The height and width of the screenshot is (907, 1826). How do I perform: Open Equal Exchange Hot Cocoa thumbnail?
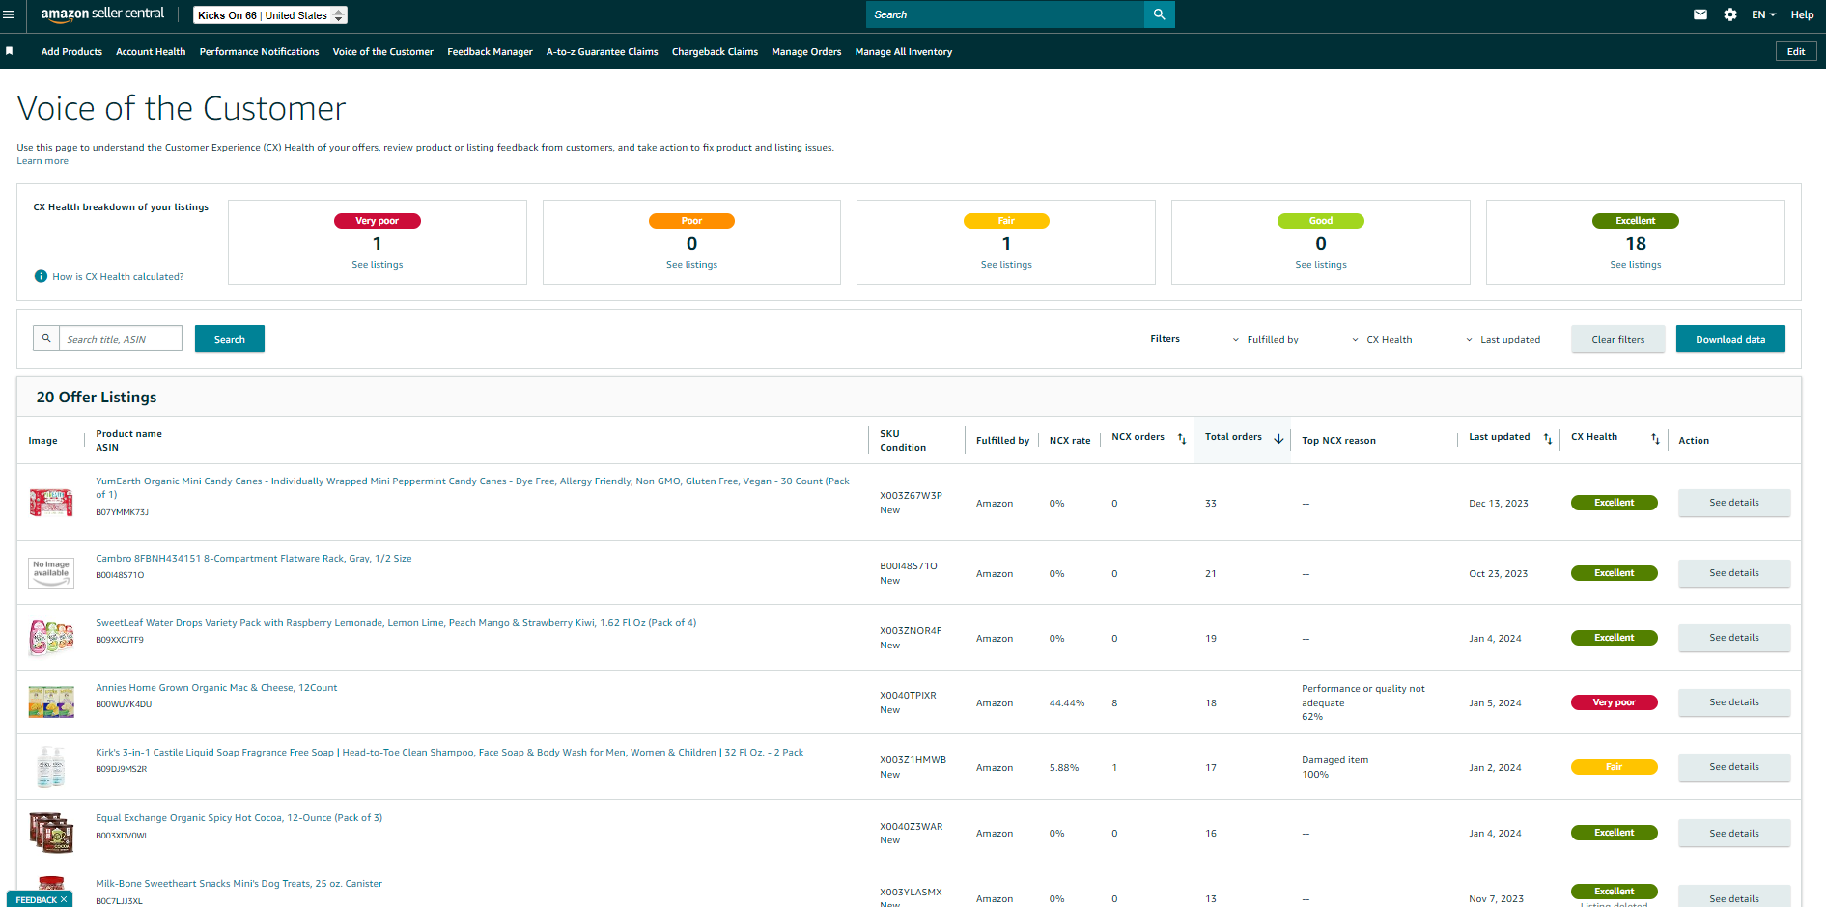(x=51, y=833)
